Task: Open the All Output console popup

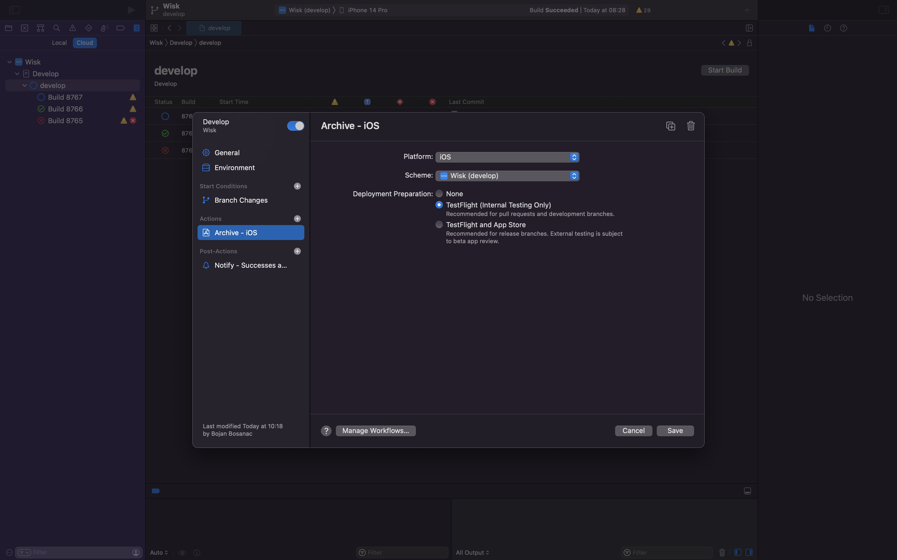Action: pyautogui.click(x=472, y=553)
